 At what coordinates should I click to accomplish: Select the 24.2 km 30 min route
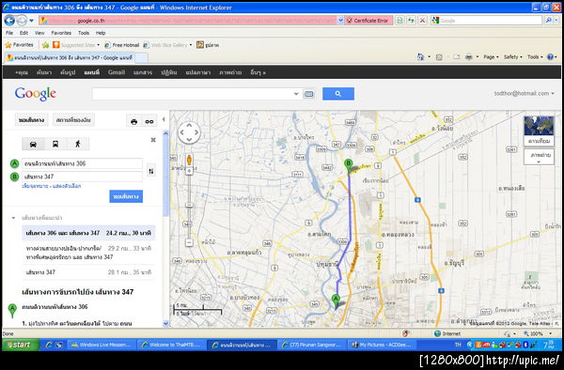tap(88, 233)
